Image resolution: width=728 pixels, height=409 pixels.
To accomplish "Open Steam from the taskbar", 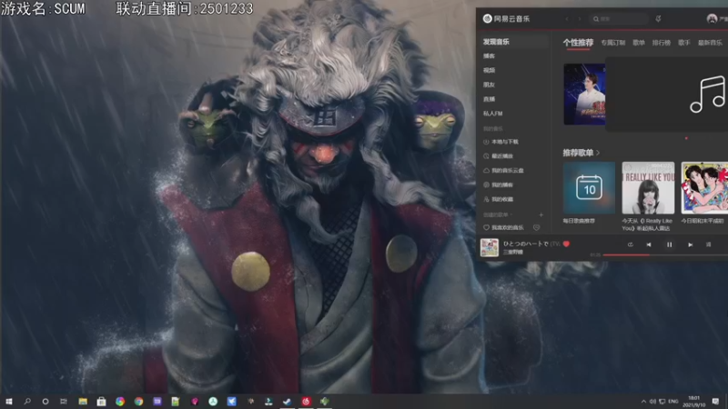I will tap(288, 402).
